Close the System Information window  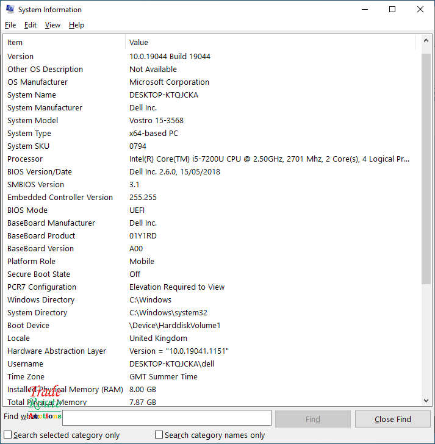[420, 9]
